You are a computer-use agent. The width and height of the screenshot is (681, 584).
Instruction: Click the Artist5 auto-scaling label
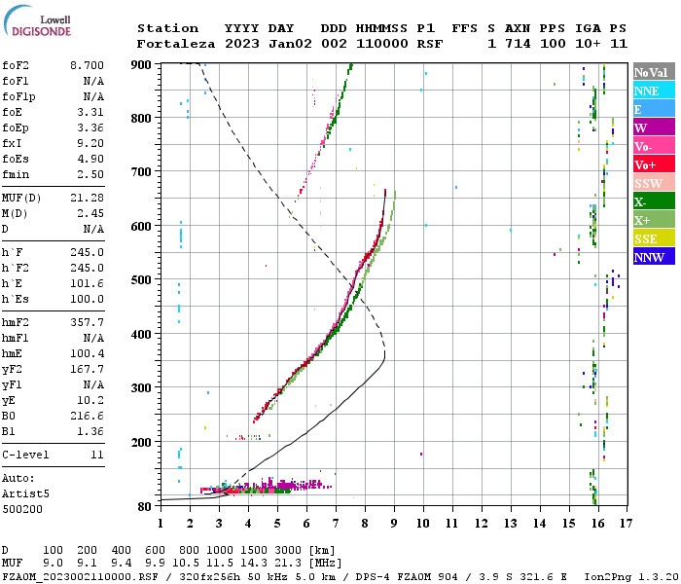25,494
